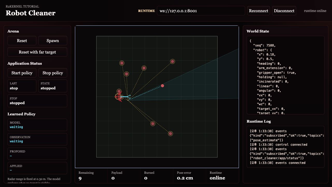Click the OBSERVATION waiting card

tap(37, 139)
